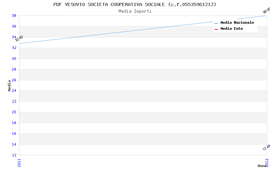Viewport: 270px width, 174px height.
Task: Click the 38 y-axis tick label
Action: coord(14,16)
